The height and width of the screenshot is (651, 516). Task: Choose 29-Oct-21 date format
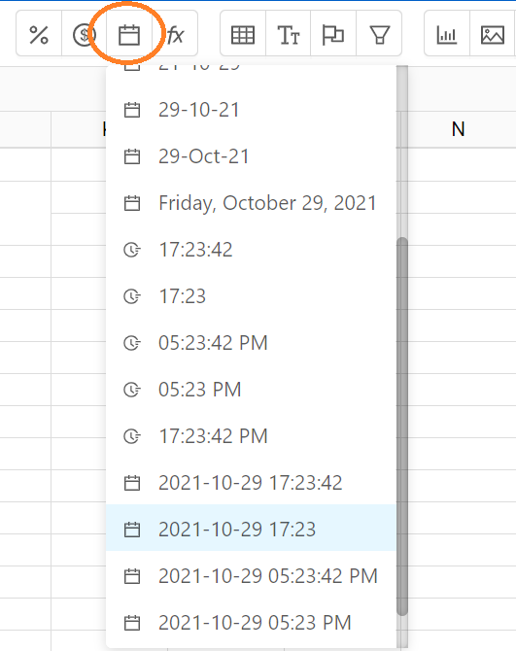click(251, 156)
